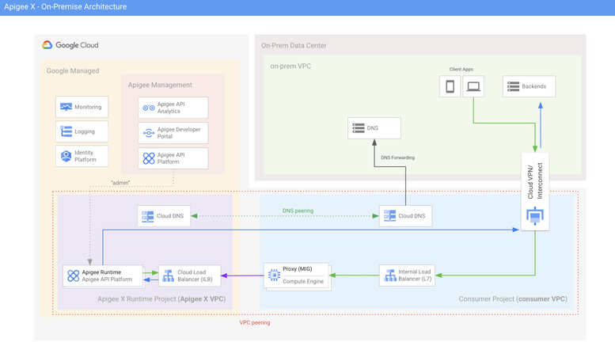The image size is (615, 346).
Task: Click the Google Cloud logo icon
Action: [47, 44]
